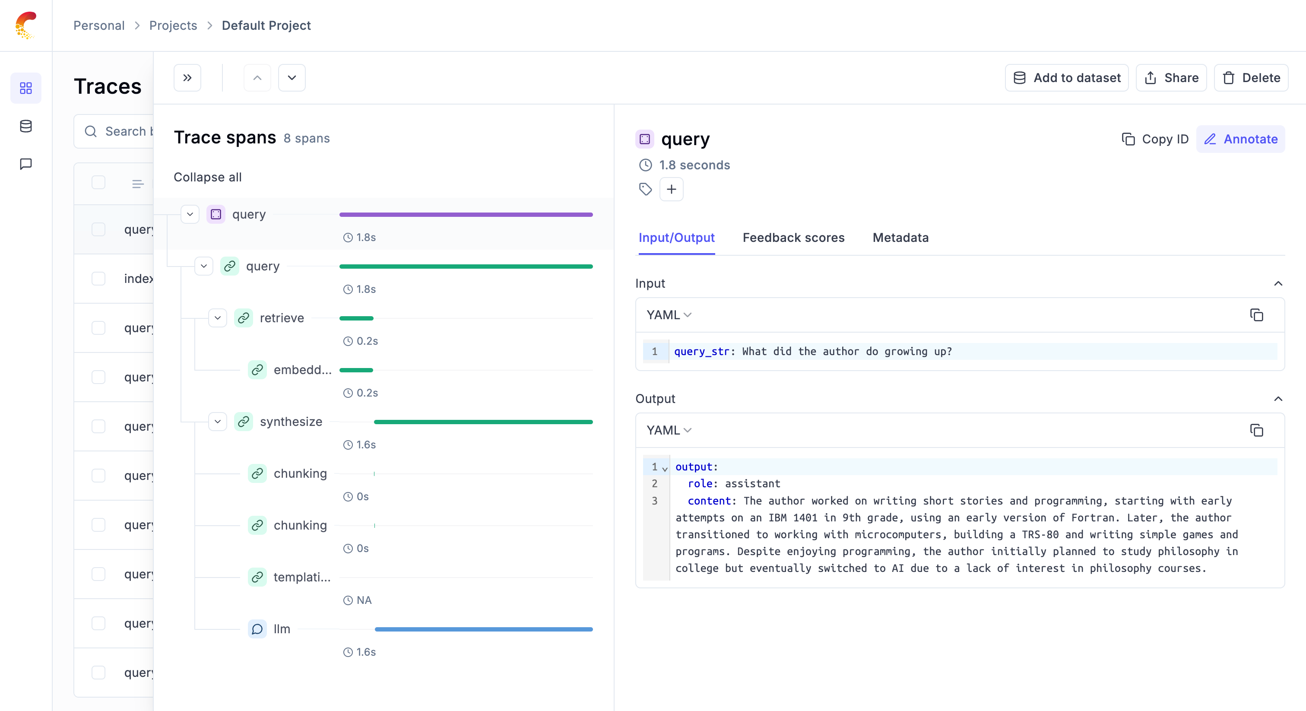The image size is (1306, 711).
Task: Collapse all trace spans
Action: [x=208, y=177]
